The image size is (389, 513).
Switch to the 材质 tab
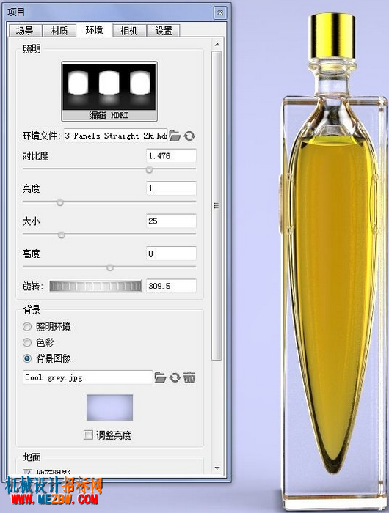coord(59,31)
